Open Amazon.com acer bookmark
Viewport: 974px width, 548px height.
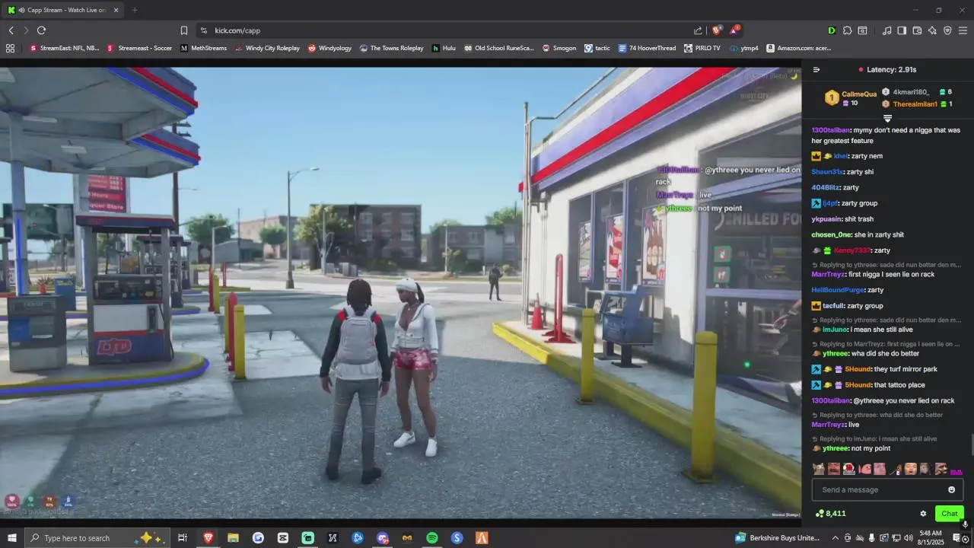[x=798, y=48]
